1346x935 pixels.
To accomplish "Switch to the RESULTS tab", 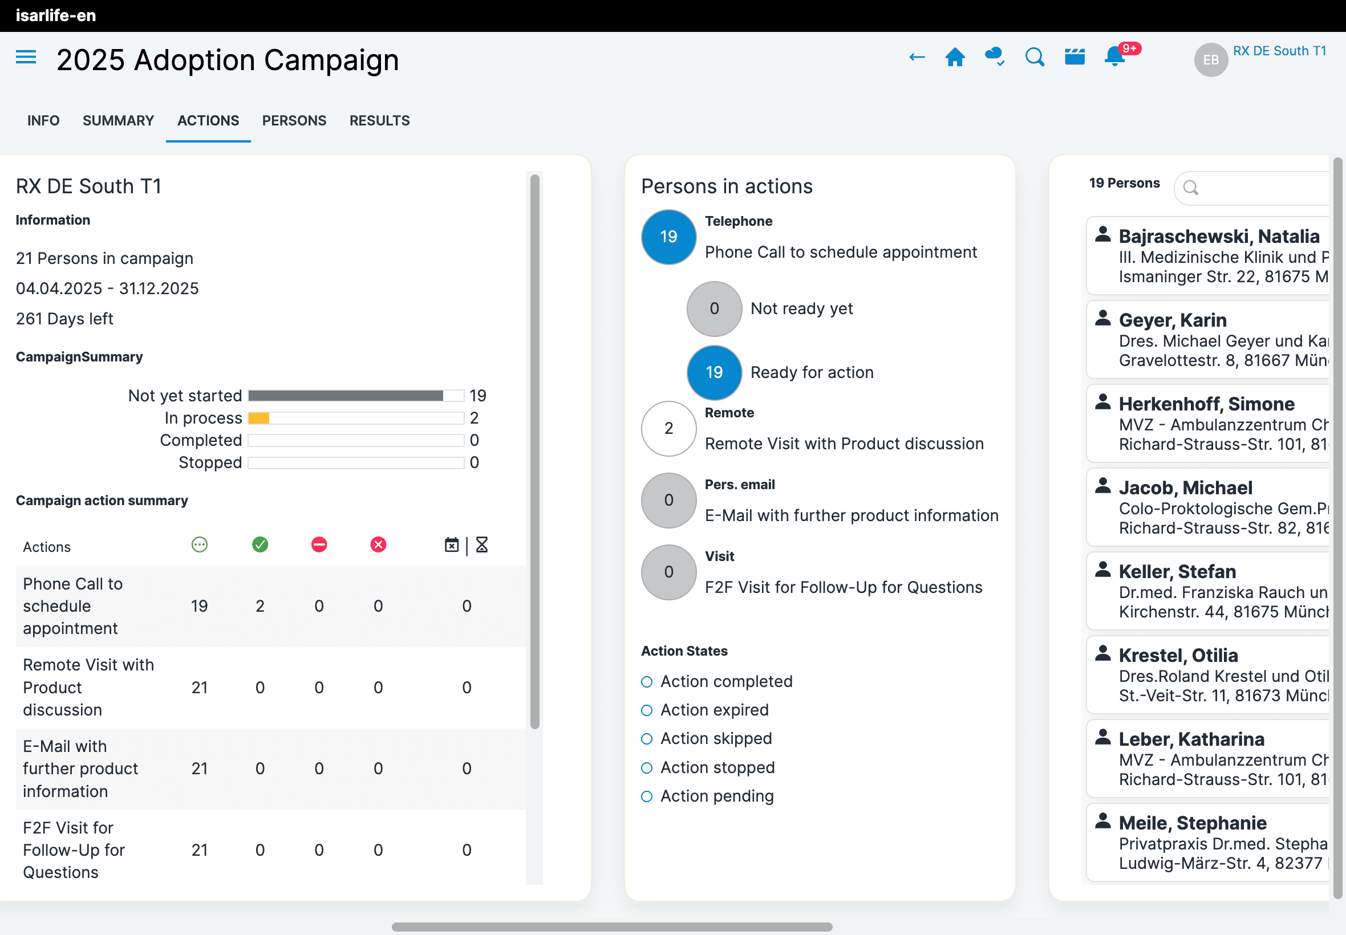I will click(x=379, y=121).
